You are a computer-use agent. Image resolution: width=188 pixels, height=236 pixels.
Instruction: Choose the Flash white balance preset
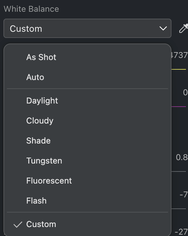pyautogui.click(x=87, y=200)
